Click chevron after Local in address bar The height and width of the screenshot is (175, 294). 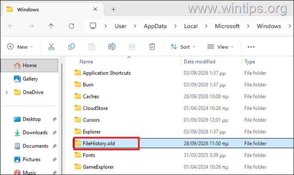pyautogui.click(x=206, y=26)
